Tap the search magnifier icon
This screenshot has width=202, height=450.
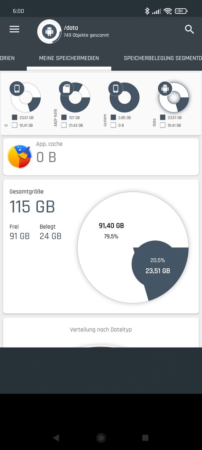(190, 29)
